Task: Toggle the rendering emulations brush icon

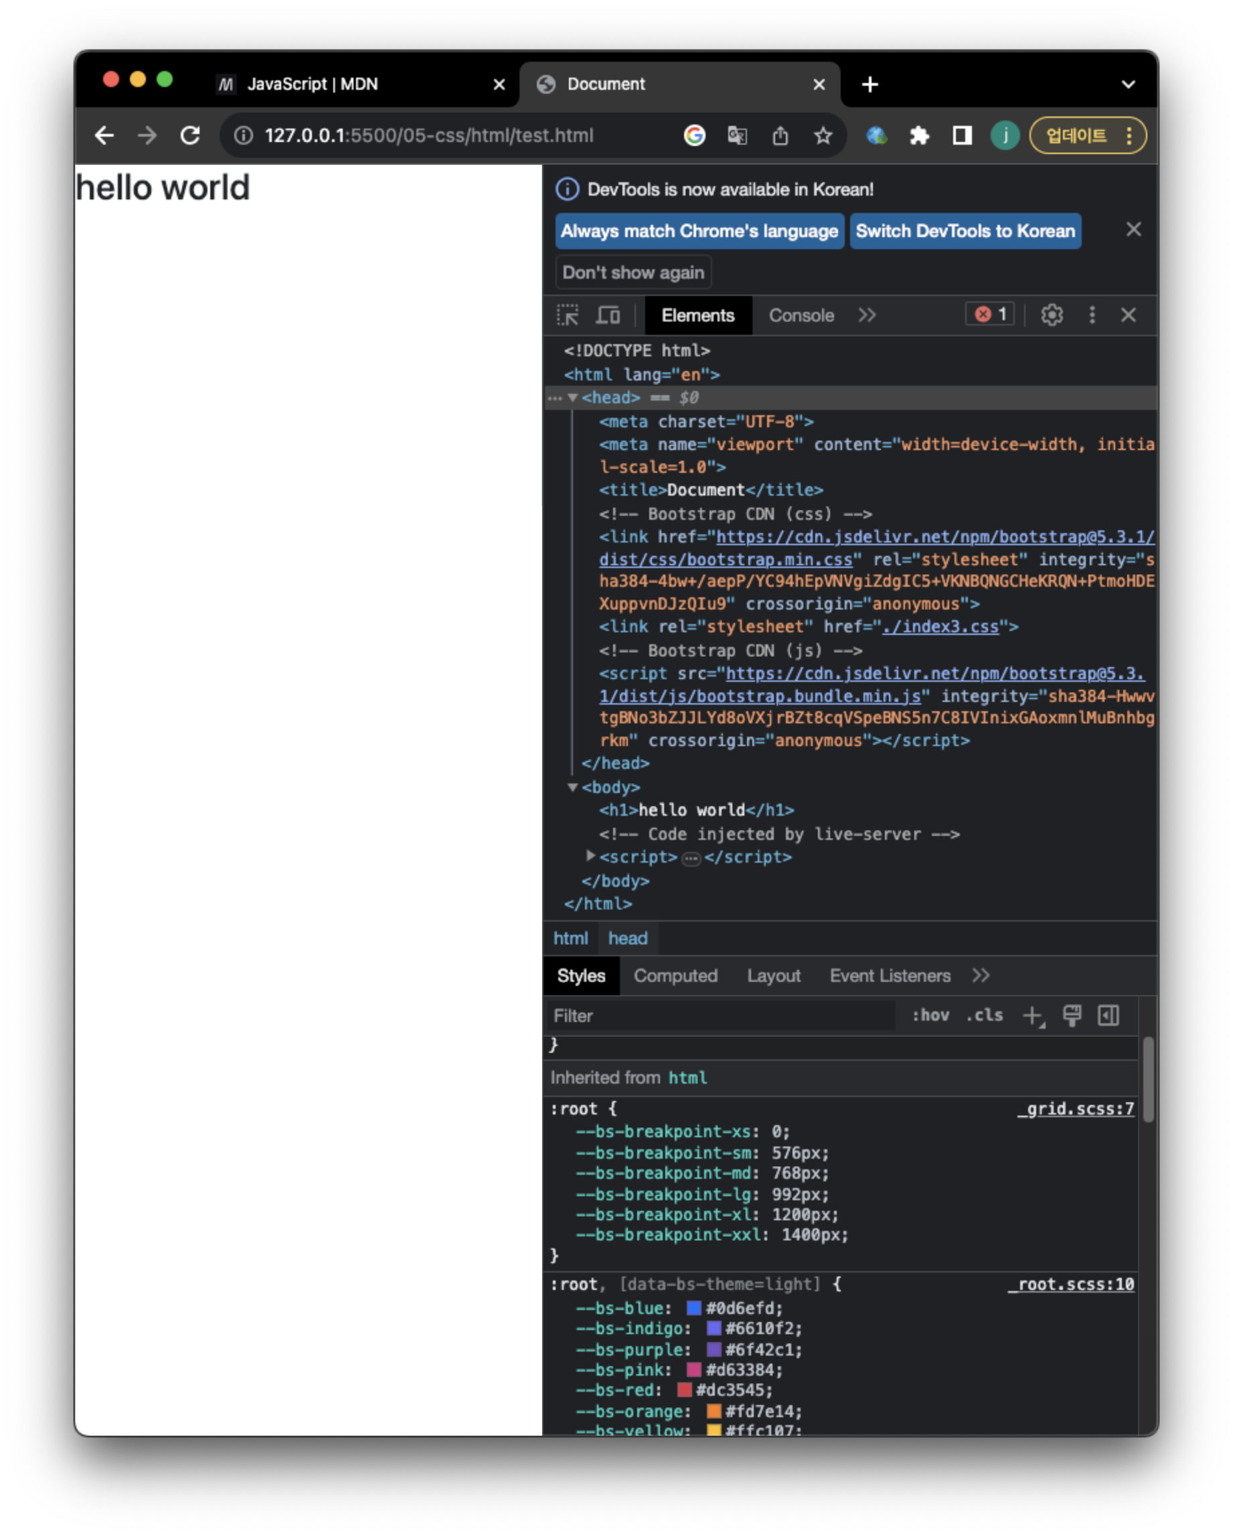Action: click(1071, 1015)
